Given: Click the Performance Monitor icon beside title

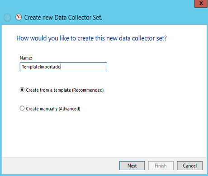Looking at the screenshot, I should point(19,17).
